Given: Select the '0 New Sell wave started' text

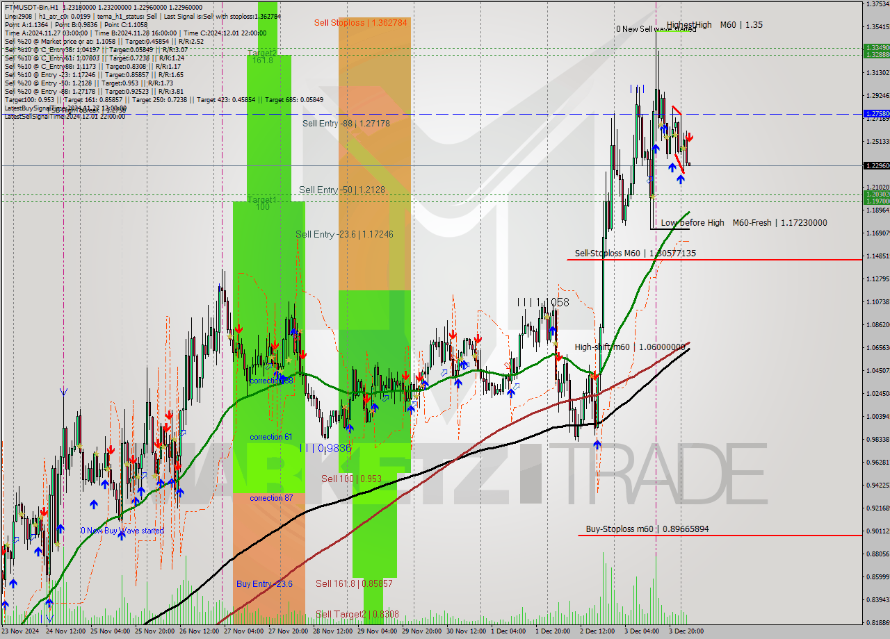Looking at the screenshot, I should pos(656,29).
